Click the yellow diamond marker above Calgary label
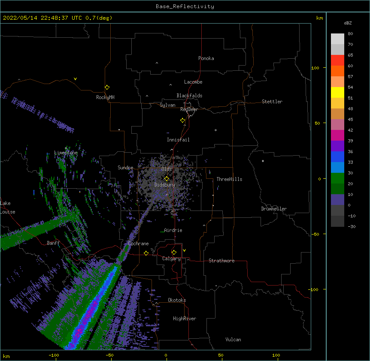Viewport: 370px width, 361px height. (x=174, y=253)
